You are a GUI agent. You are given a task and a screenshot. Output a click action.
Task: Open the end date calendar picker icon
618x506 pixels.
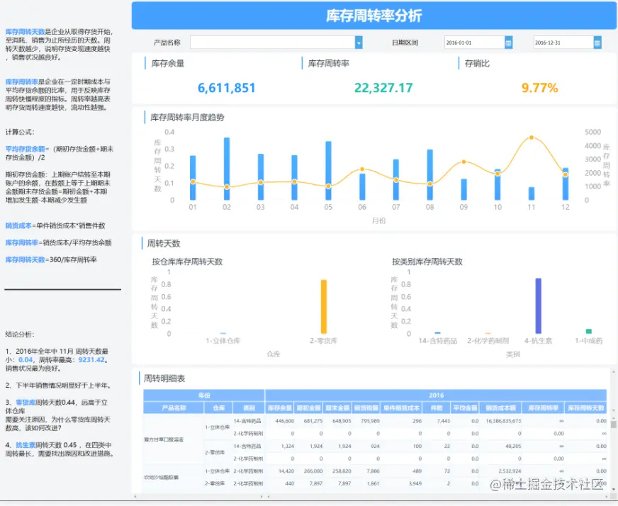597,43
